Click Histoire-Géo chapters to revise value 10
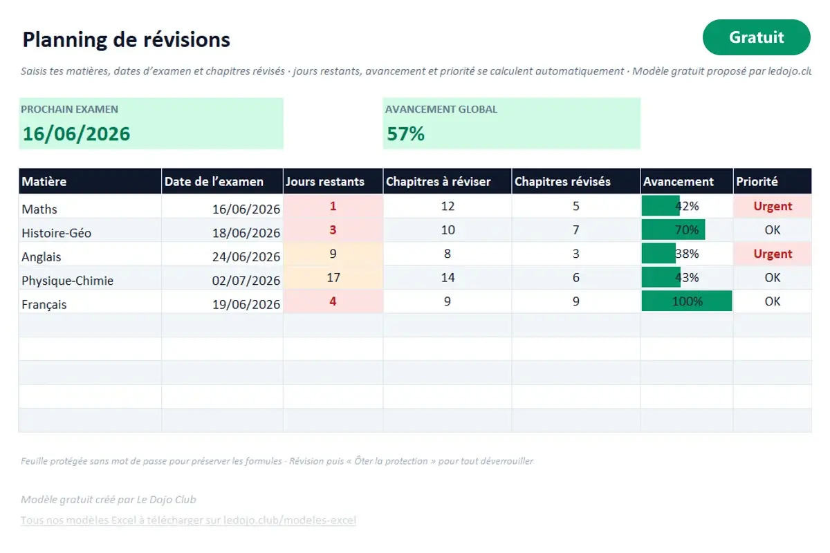Image resolution: width=830 pixels, height=553 pixels. [x=448, y=231]
